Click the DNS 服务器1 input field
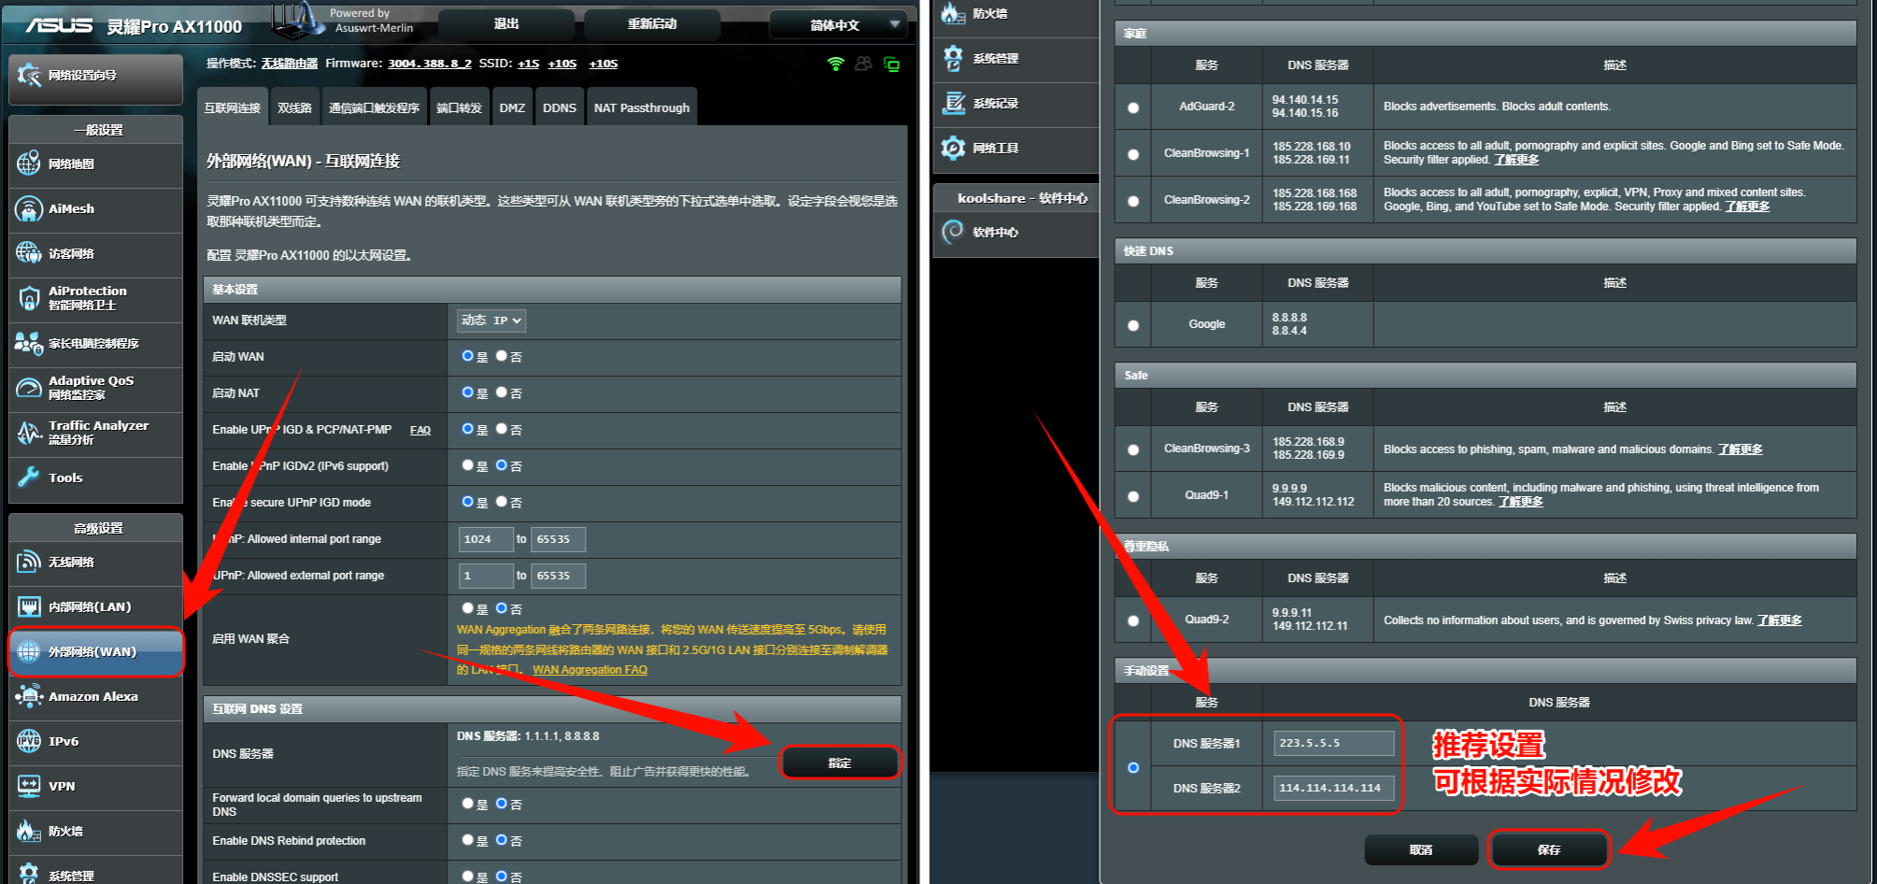This screenshot has height=884, width=1877. point(1334,743)
